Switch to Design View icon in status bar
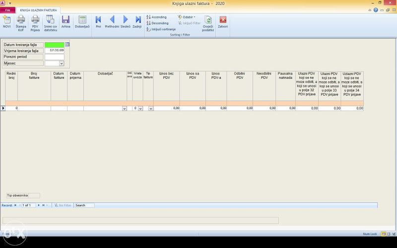 click(x=394, y=234)
